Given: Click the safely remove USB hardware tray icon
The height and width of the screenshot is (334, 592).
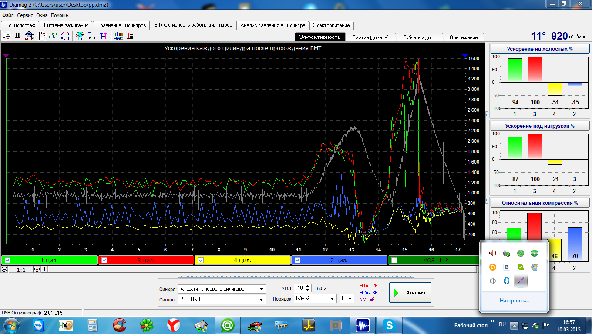Looking at the screenshot, I should click(x=507, y=253).
